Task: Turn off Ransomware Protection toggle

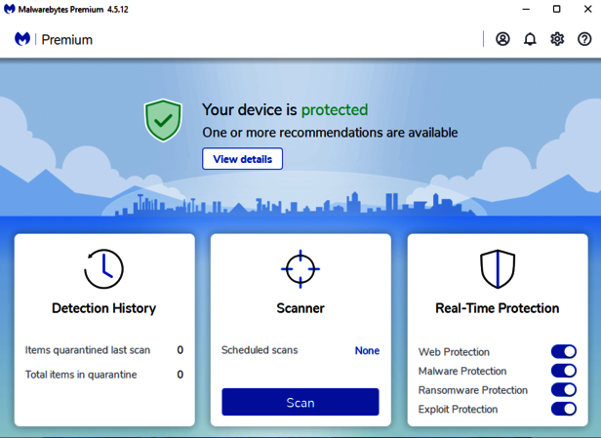Action: click(563, 390)
